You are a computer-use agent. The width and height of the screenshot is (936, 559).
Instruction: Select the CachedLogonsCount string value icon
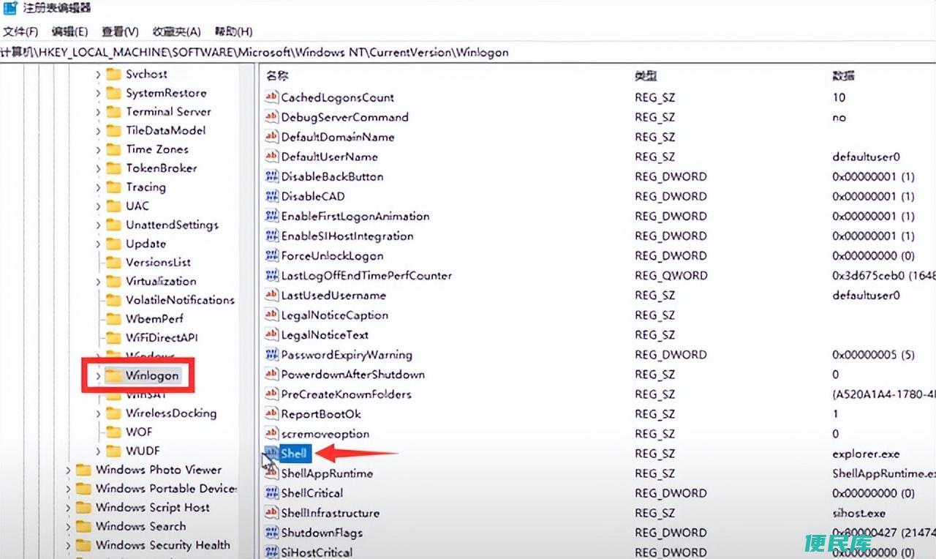(x=271, y=97)
